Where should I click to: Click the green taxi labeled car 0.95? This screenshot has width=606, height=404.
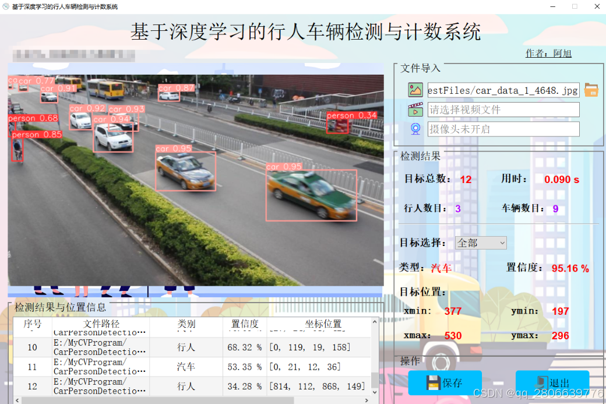[311, 195]
